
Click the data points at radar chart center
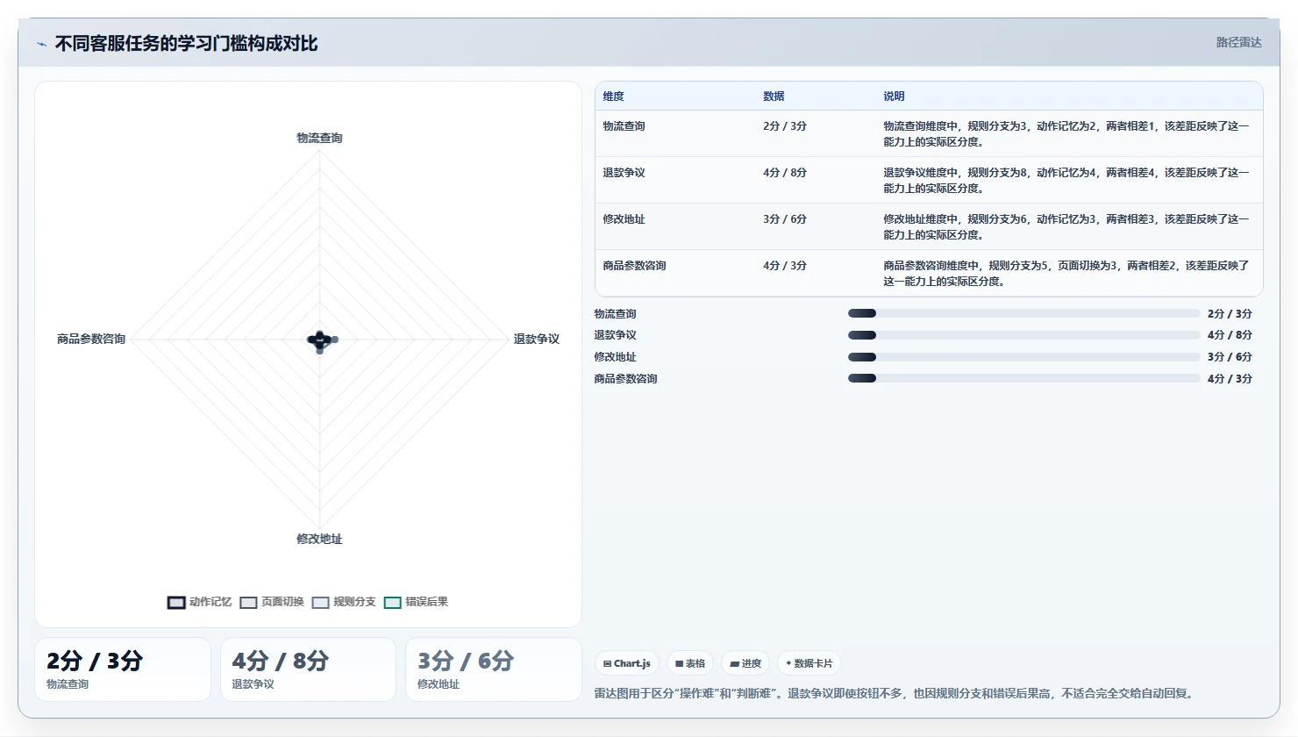[x=321, y=340]
